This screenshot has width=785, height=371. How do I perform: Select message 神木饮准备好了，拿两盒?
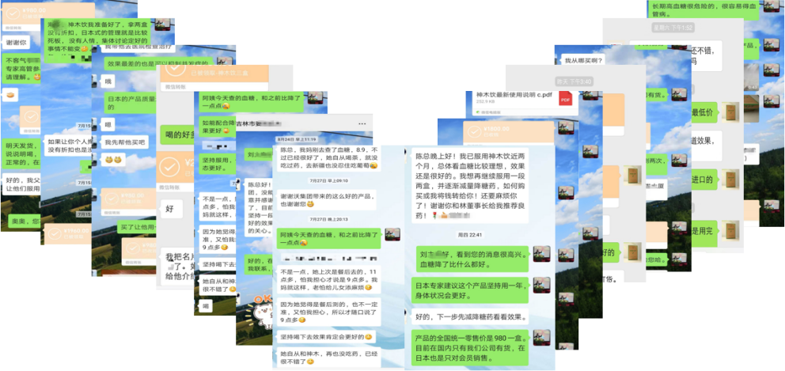click(98, 39)
